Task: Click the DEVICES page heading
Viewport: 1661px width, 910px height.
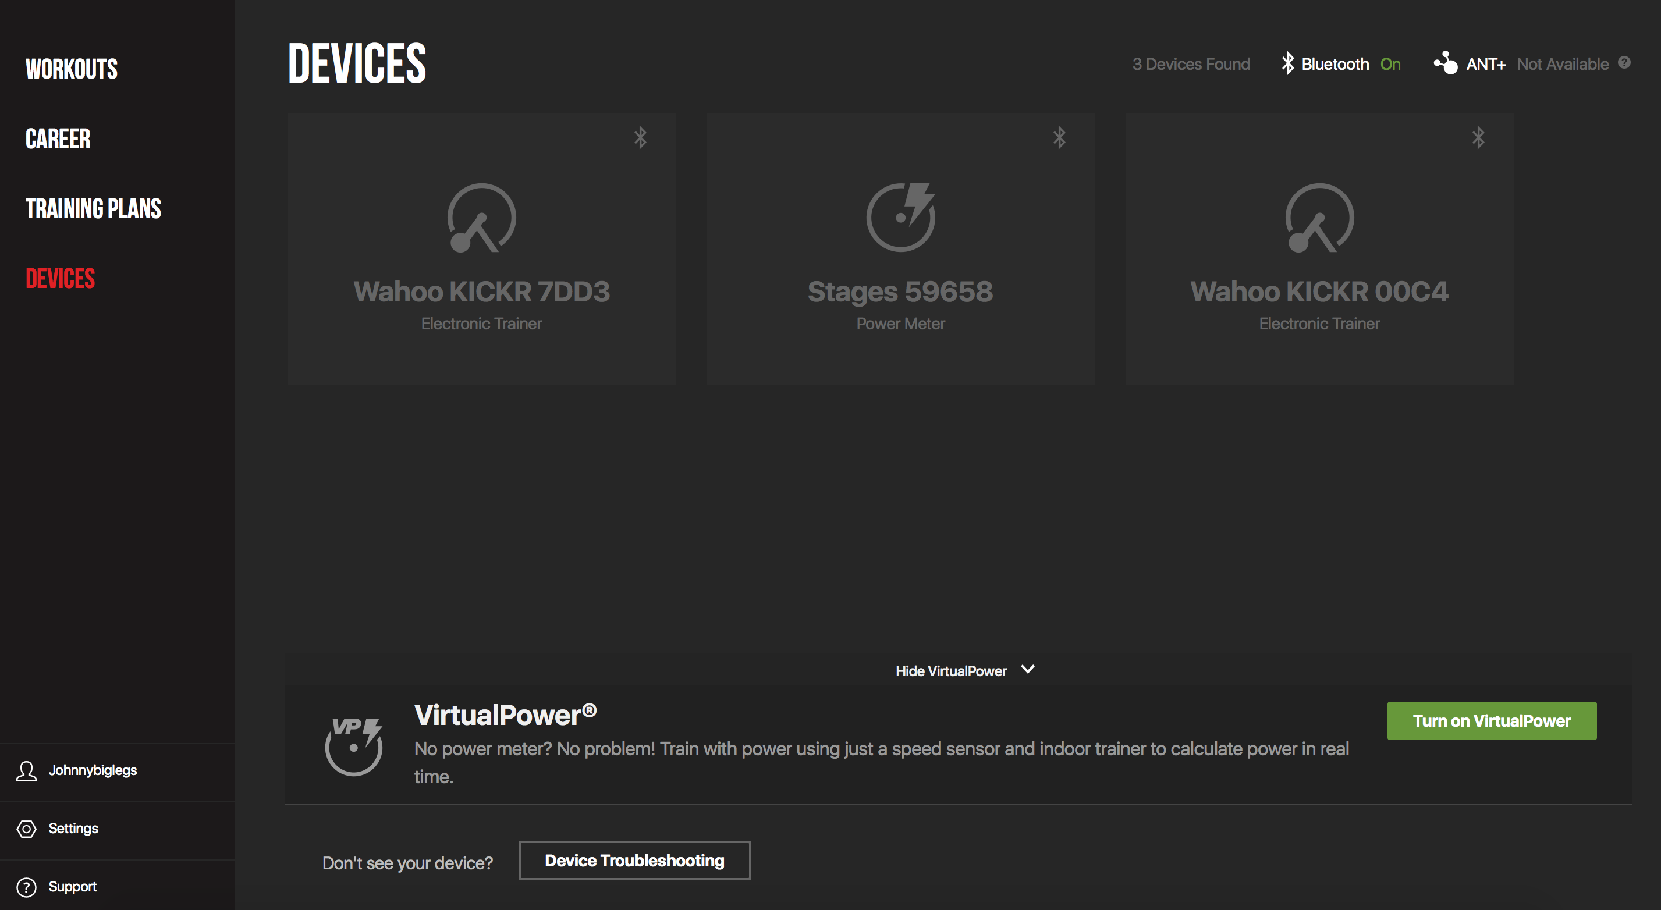Action: pos(357,63)
